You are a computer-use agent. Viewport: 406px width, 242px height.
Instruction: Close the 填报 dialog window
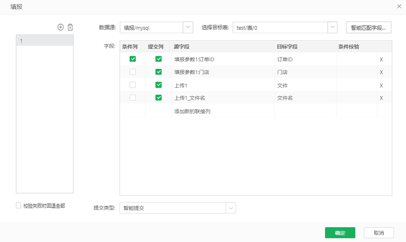tap(399, 6)
